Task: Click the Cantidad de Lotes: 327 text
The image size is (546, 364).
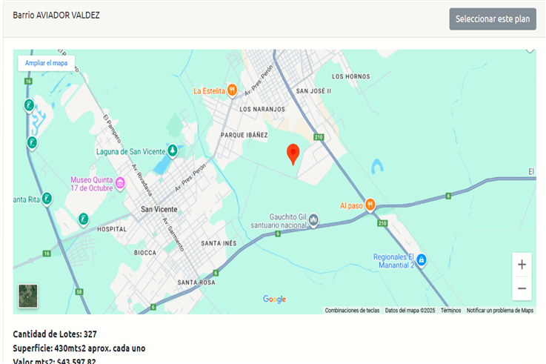Action: click(55, 334)
